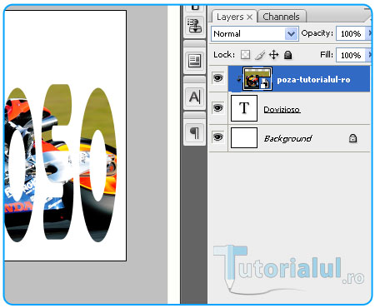
Task: Enable lock position icon
Action: [274, 55]
